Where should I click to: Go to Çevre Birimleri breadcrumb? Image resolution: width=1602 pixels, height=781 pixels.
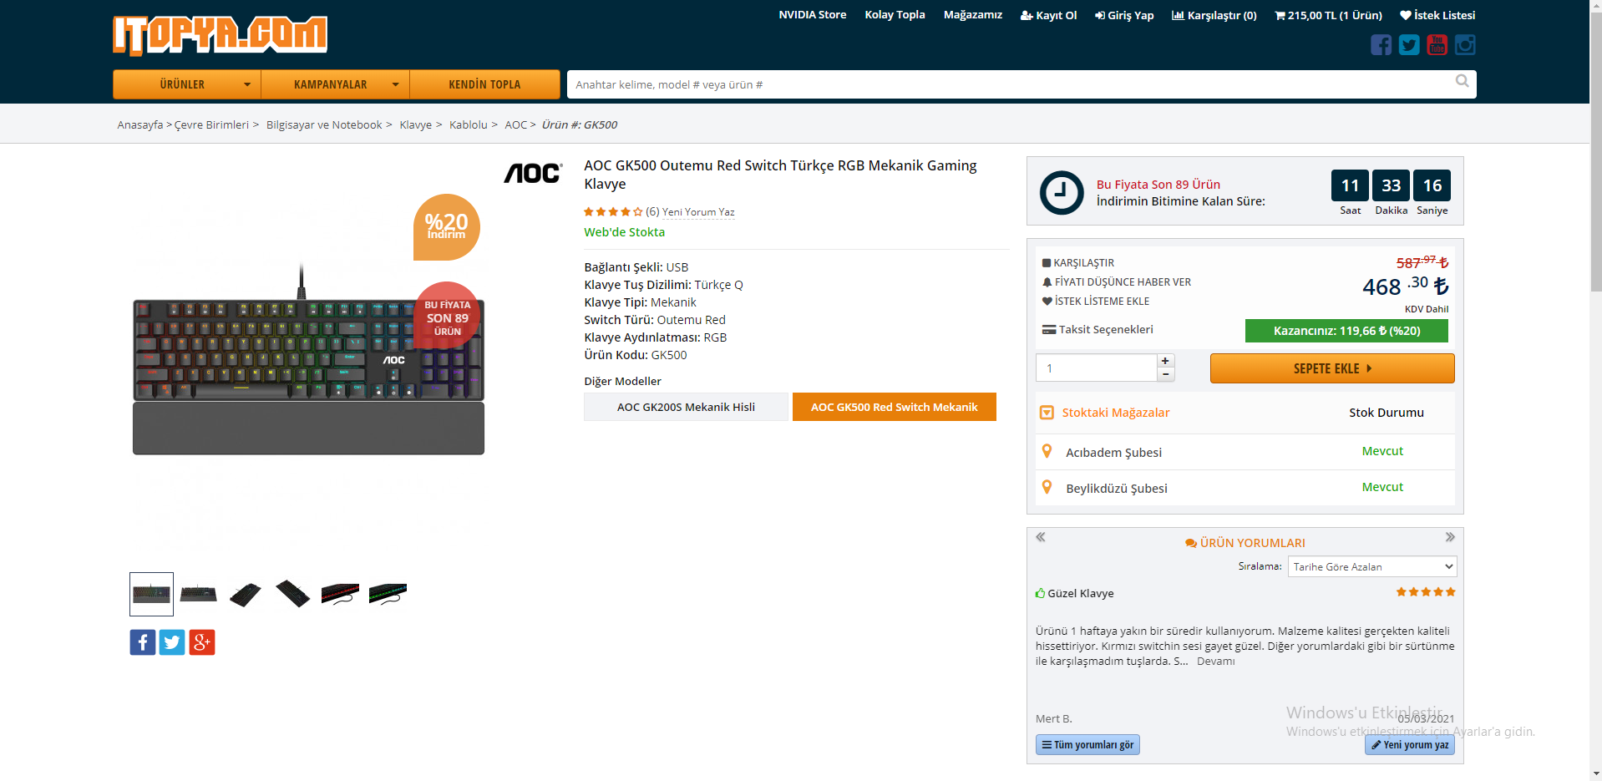[211, 125]
